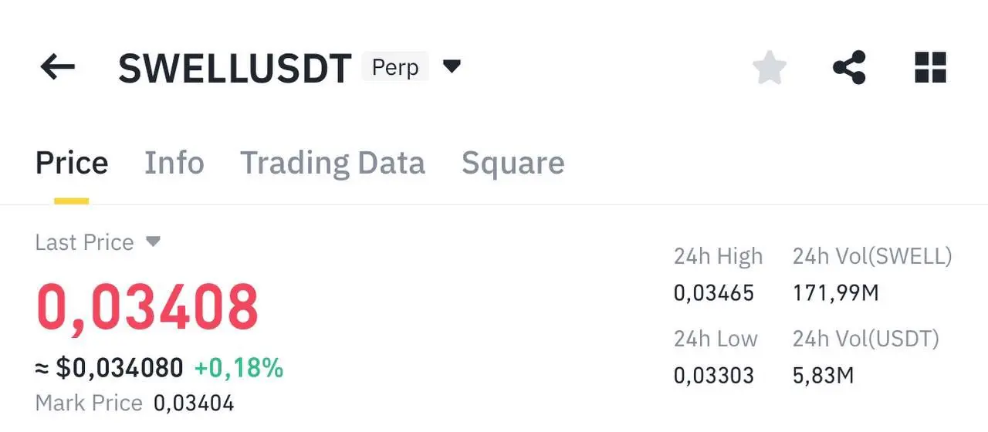Tap the 24h Low value 0,03303
Viewport: 988px width, 432px height.
coord(714,376)
